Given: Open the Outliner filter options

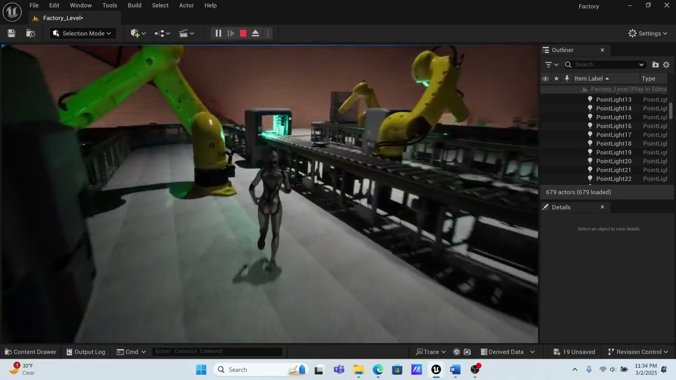Looking at the screenshot, I should (x=551, y=64).
